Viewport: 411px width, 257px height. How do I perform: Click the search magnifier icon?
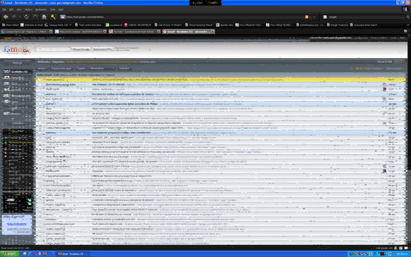(408, 17)
